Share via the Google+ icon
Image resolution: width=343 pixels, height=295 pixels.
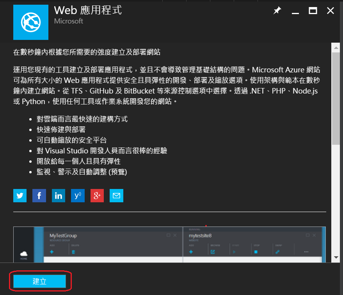tap(97, 195)
